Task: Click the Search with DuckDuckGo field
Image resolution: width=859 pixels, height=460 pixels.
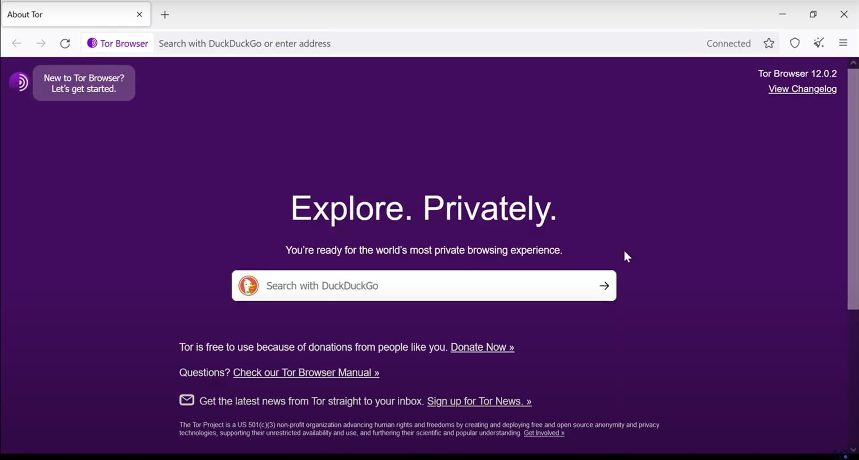Action: point(424,285)
